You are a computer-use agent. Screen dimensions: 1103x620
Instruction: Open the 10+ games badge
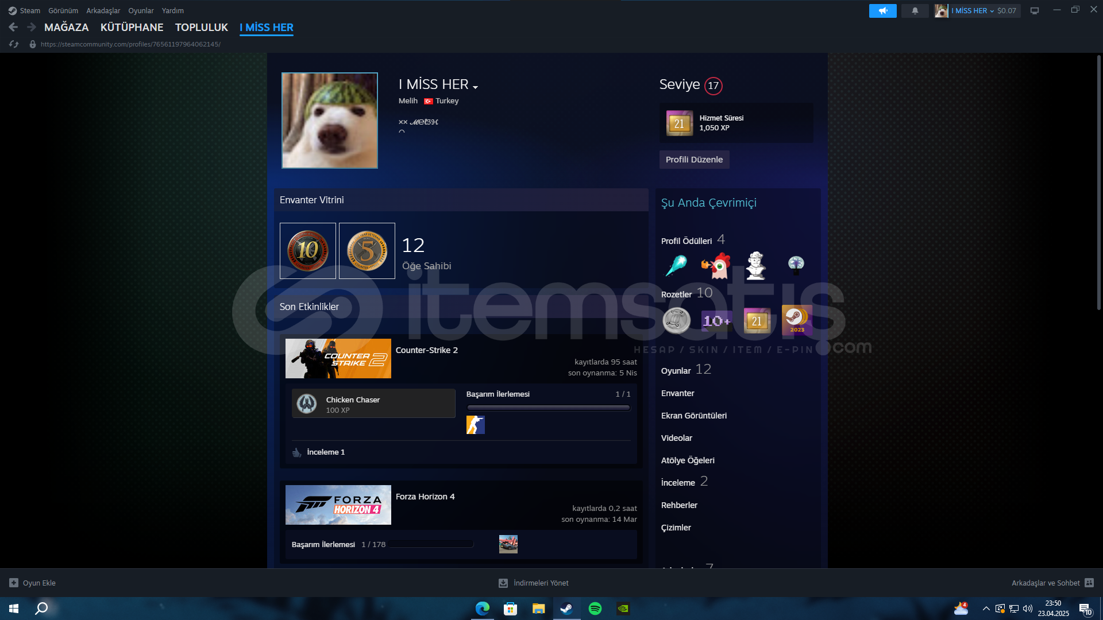click(716, 320)
